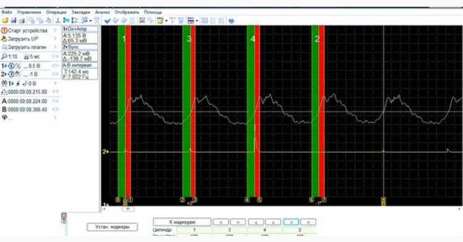
Task: Open the Закладки menu
Action: 80,12
